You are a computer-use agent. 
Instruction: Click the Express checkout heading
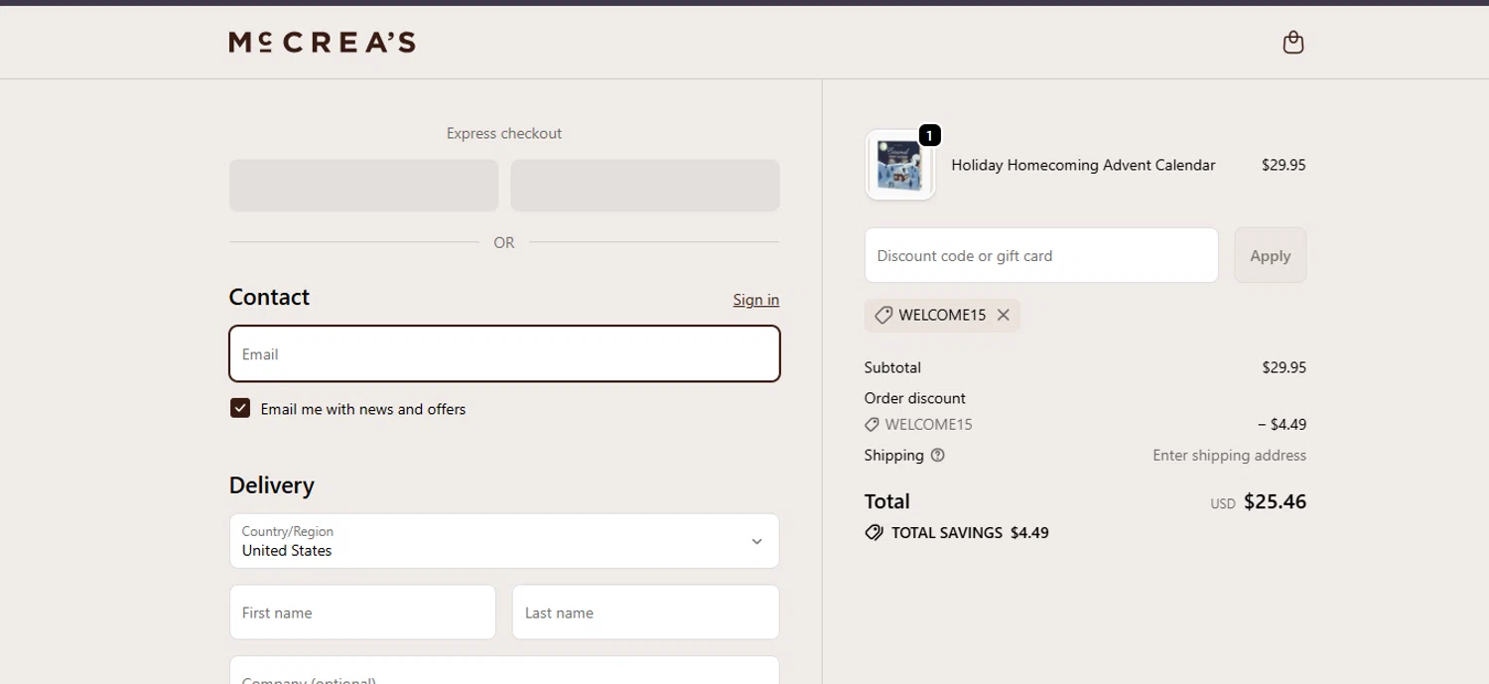[x=504, y=133]
